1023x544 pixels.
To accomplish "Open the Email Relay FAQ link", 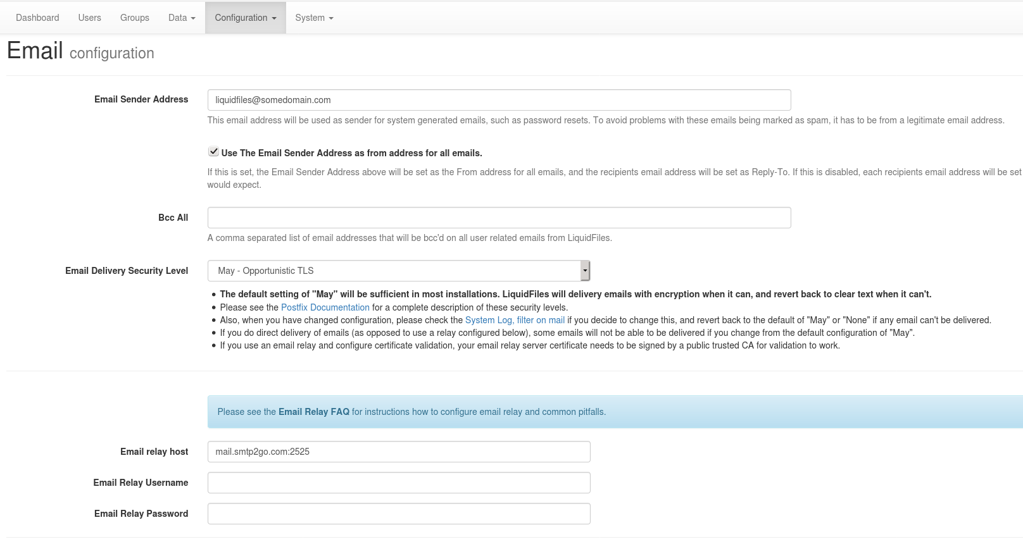I will coord(313,412).
